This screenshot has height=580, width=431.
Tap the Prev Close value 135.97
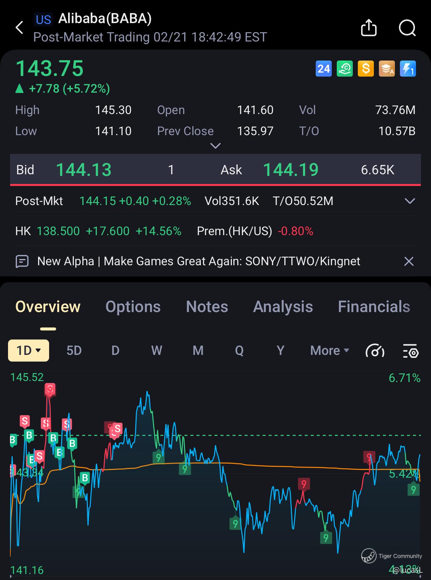(x=255, y=131)
